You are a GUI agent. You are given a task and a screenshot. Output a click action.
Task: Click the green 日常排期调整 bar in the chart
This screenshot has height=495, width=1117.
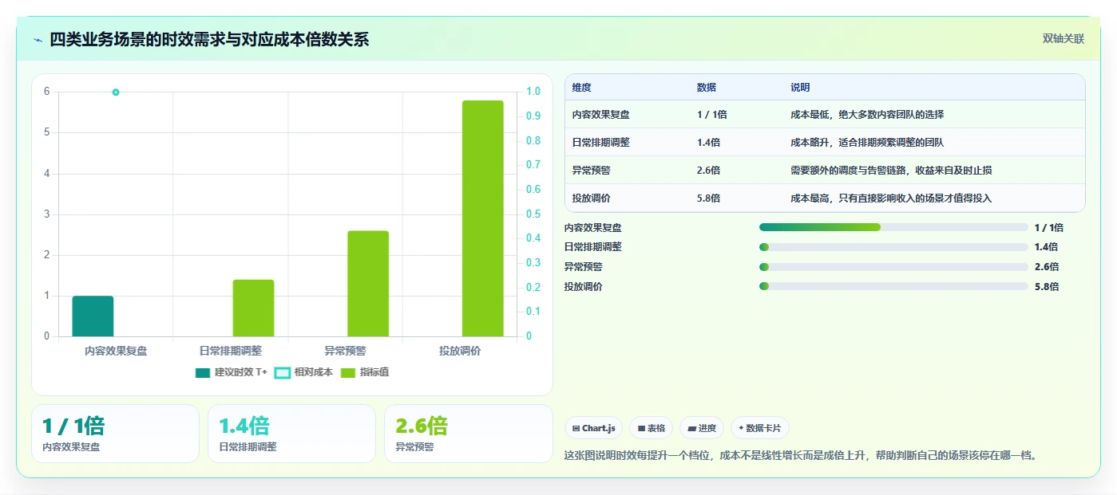[253, 308]
